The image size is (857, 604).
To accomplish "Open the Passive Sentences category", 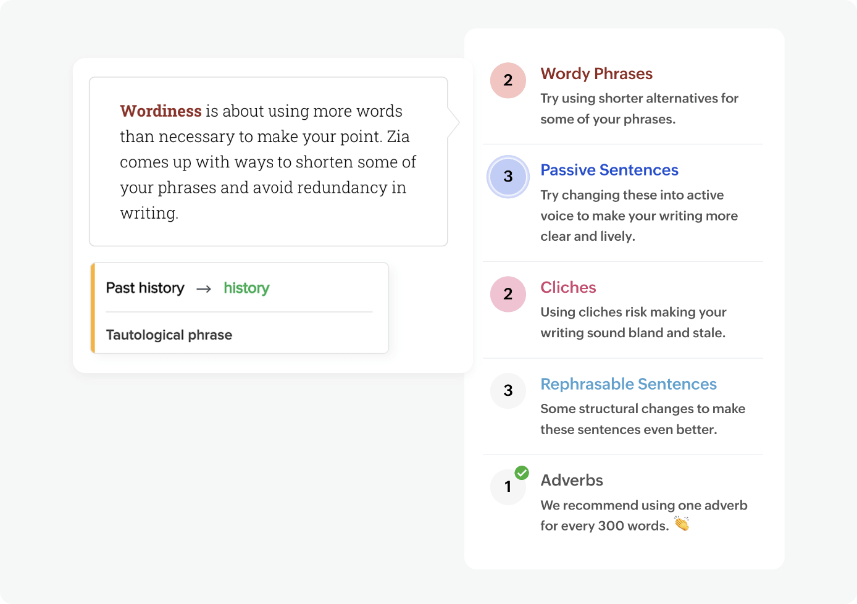I will click(x=609, y=170).
